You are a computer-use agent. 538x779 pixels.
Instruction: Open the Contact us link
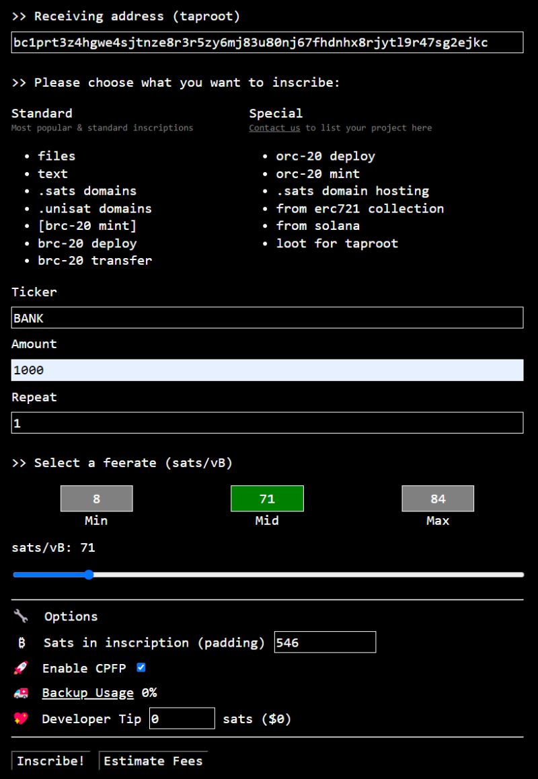tap(274, 128)
